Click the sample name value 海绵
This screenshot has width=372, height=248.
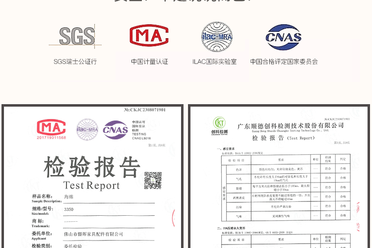pyautogui.click(x=69, y=197)
